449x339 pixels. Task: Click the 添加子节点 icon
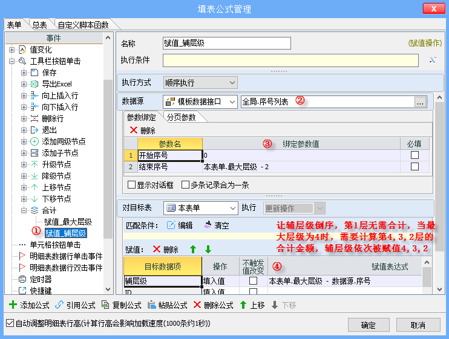[34, 153]
